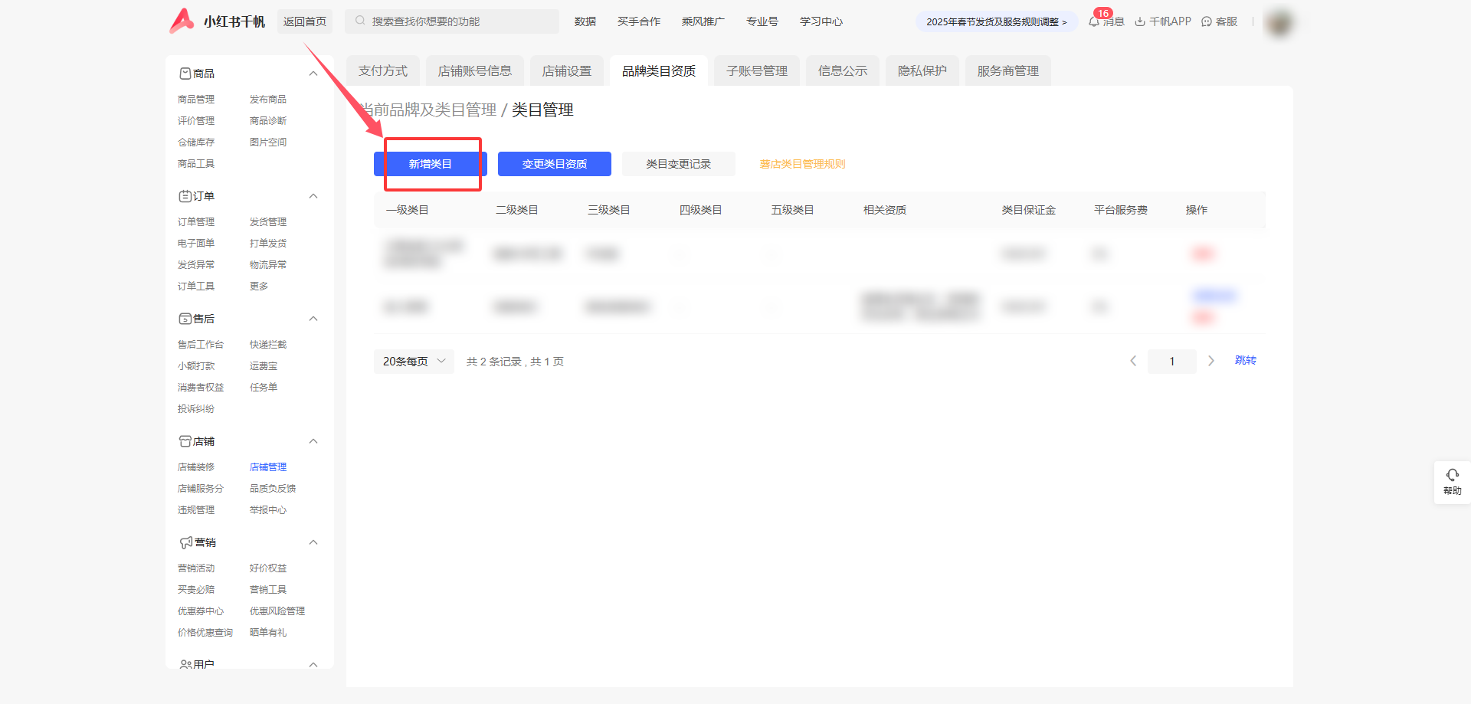Open 订单管理 in the sidebar
Screen dimensions: 1471x704
pos(196,222)
